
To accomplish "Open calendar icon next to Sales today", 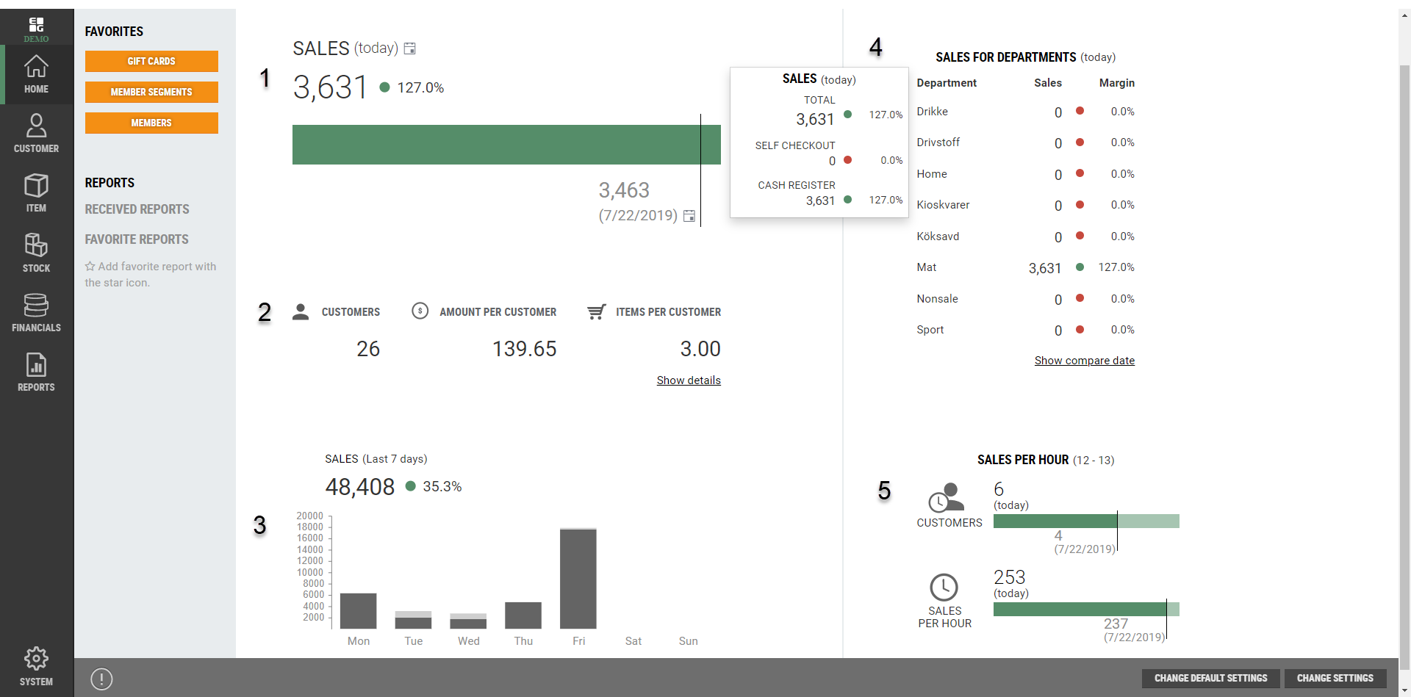I will pos(410,48).
